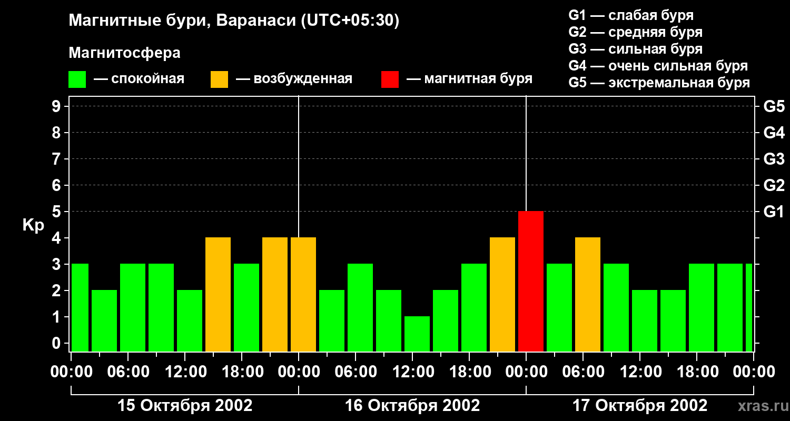The width and height of the screenshot is (790, 421).
Task: Select the 'G4 — очень сильная буря' legend line
Action: [x=658, y=66]
